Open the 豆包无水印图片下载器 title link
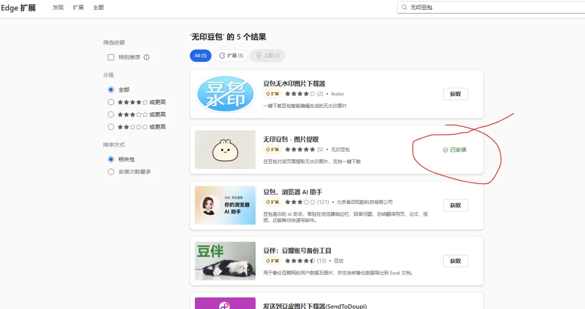 tap(294, 83)
